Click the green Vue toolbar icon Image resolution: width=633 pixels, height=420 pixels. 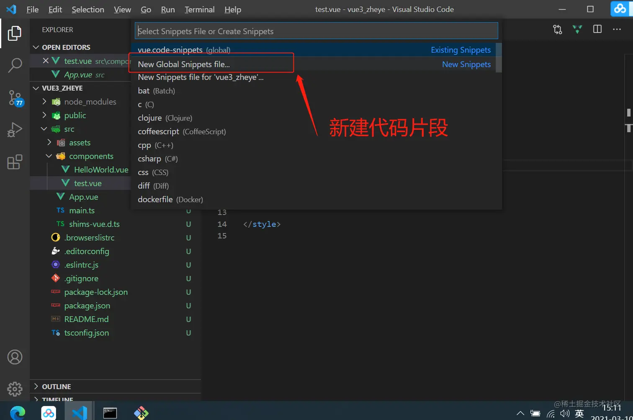pyautogui.click(x=577, y=29)
